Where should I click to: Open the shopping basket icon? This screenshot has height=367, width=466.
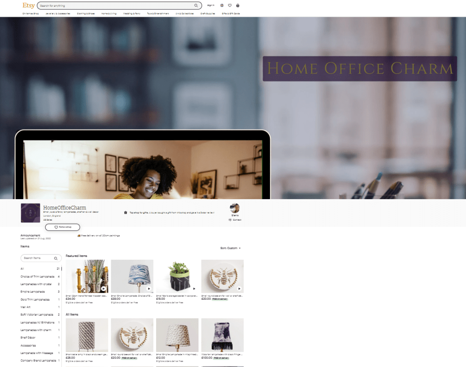pos(238,5)
